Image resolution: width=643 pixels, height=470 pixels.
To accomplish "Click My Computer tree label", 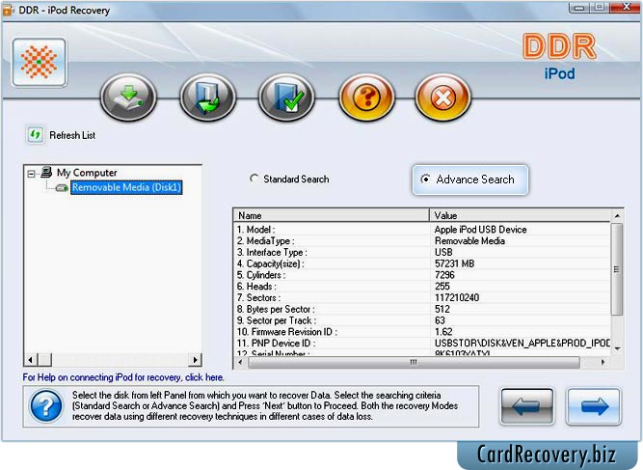I will point(87,173).
